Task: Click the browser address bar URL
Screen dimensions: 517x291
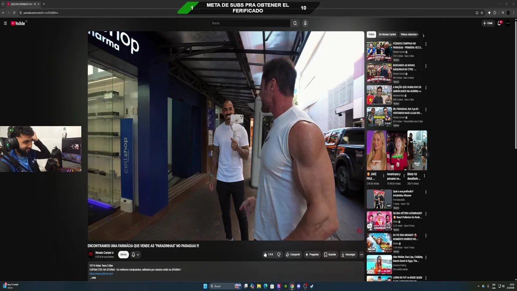Action: [x=41, y=13]
